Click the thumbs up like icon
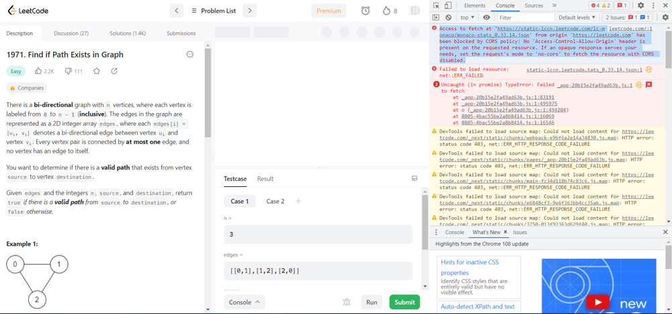 click(x=38, y=71)
